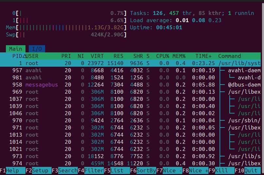Sort by CPU% column header
This screenshot has width=264, height=175.
(162, 56)
